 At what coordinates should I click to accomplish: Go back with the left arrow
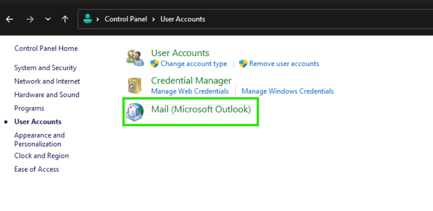coord(10,19)
